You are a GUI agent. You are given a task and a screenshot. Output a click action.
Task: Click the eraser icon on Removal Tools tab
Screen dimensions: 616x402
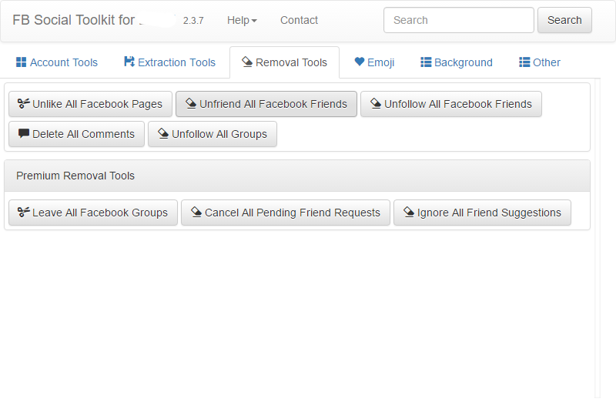pyautogui.click(x=247, y=62)
